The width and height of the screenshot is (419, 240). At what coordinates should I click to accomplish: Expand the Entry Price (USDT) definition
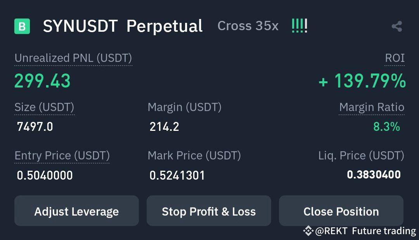62,156
